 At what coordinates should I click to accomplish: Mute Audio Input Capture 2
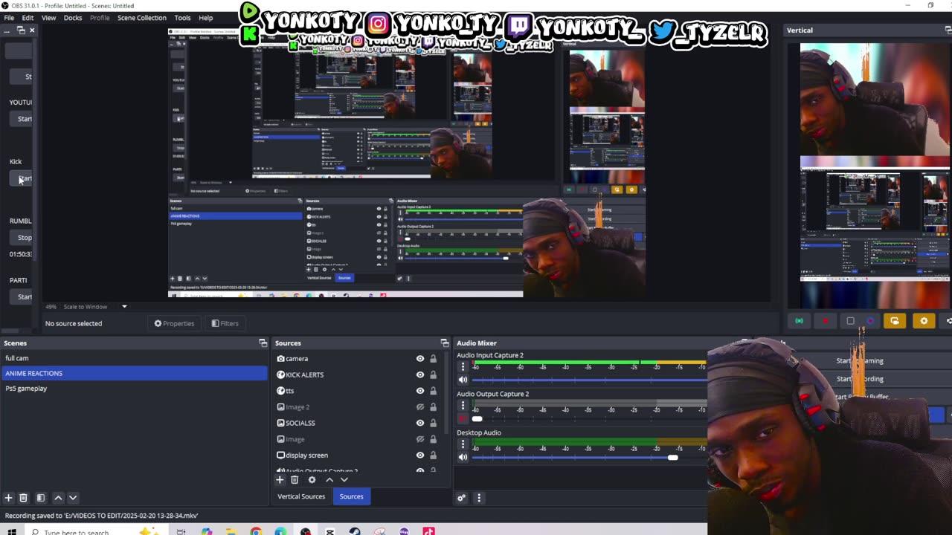463,380
